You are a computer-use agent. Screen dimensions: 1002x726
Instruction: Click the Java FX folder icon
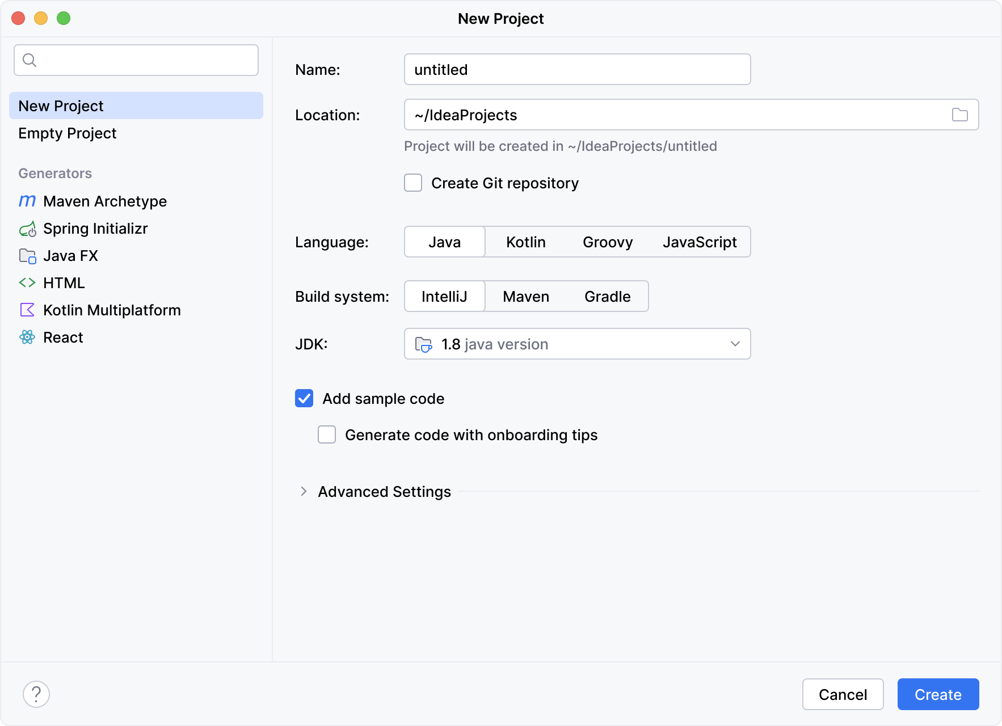point(27,256)
